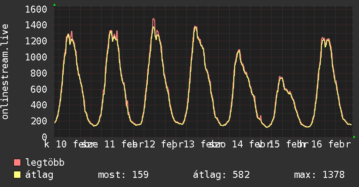Click the lowest daily peak near 15 febr

tap(281, 77)
